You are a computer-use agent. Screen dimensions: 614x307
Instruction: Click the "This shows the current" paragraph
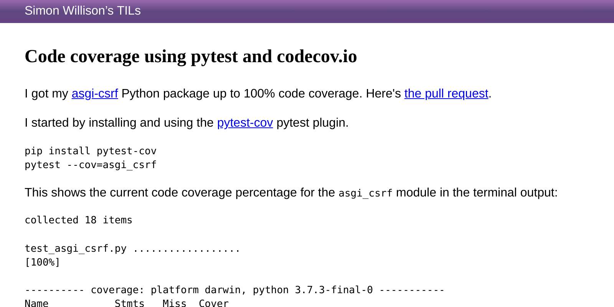[291, 193]
